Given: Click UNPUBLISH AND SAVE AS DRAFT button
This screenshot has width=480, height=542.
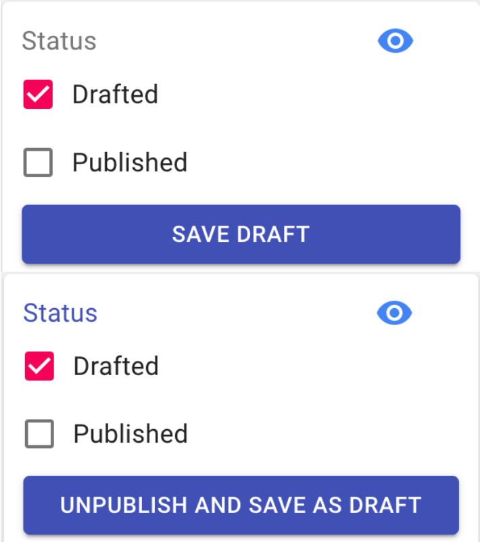Looking at the screenshot, I should [x=241, y=505].
